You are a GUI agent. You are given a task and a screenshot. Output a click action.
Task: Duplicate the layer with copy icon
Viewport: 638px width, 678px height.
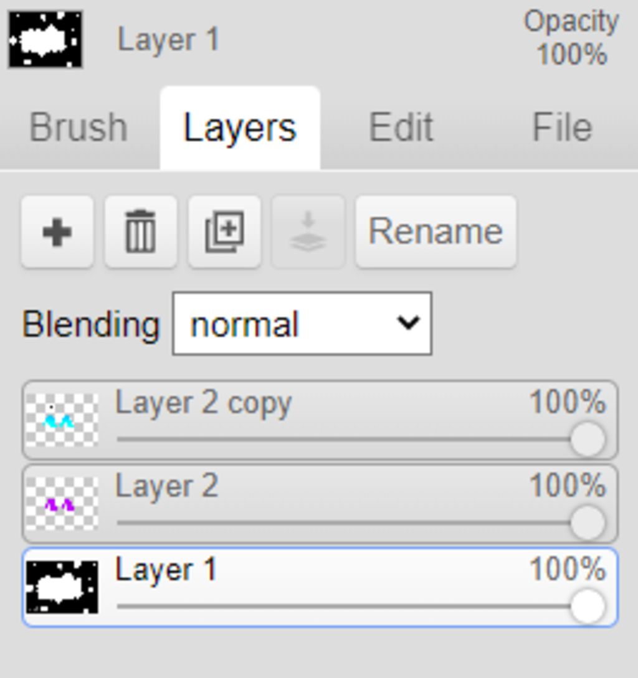pos(224,232)
